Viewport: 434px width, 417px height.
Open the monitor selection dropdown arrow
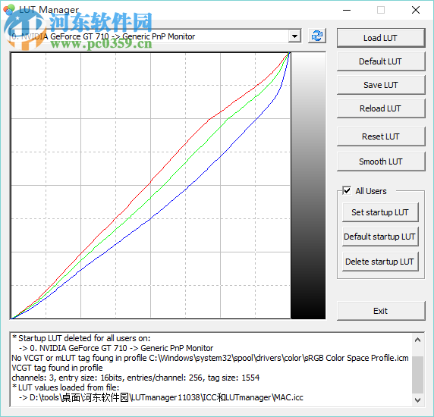tap(295, 36)
